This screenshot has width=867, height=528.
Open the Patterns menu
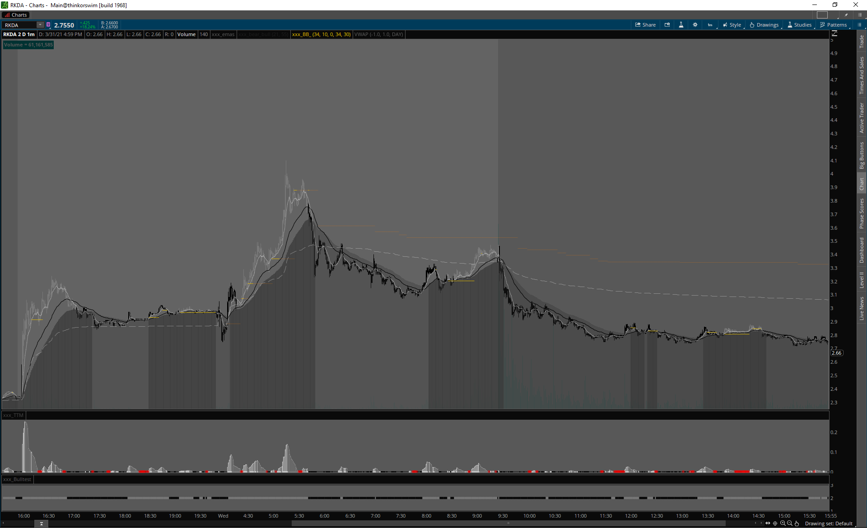click(833, 25)
